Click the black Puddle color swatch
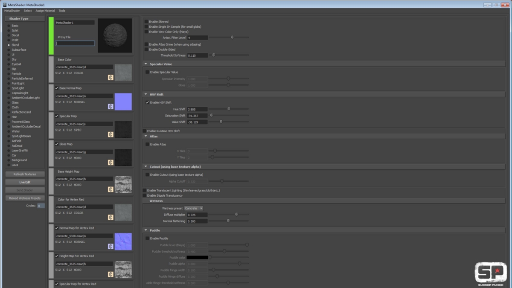Viewport: 512px width, 288px height. coord(197,258)
